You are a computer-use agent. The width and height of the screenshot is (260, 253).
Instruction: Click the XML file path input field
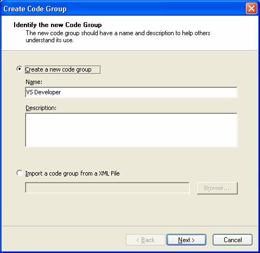click(107, 188)
